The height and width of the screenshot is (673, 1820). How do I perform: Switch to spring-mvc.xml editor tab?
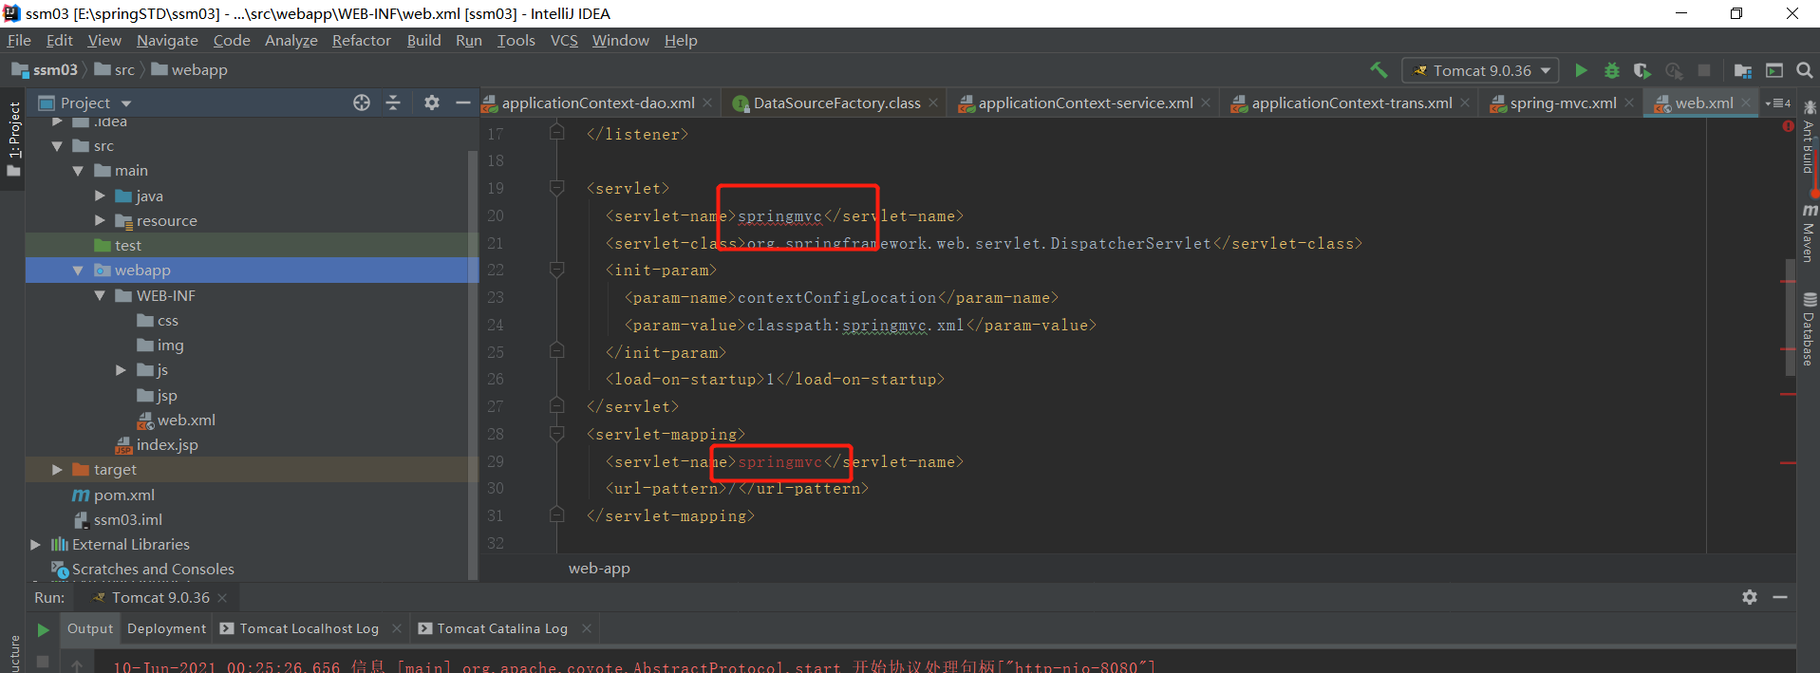coord(1563,103)
